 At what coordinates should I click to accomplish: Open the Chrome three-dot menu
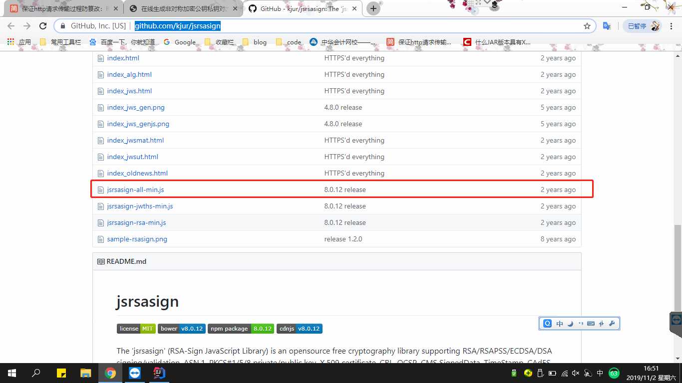(x=672, y=26)
